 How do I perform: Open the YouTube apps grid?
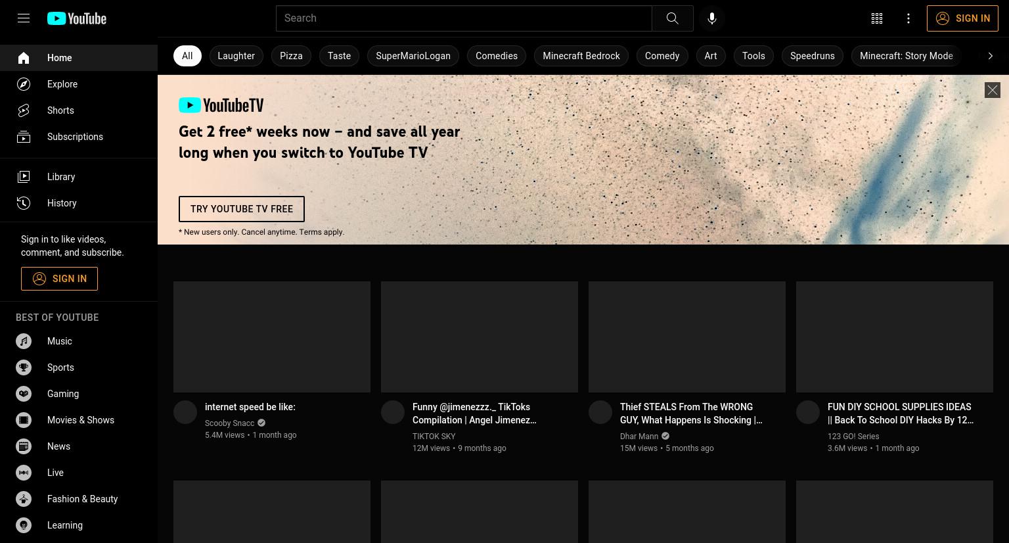click(x=877, y=18)
